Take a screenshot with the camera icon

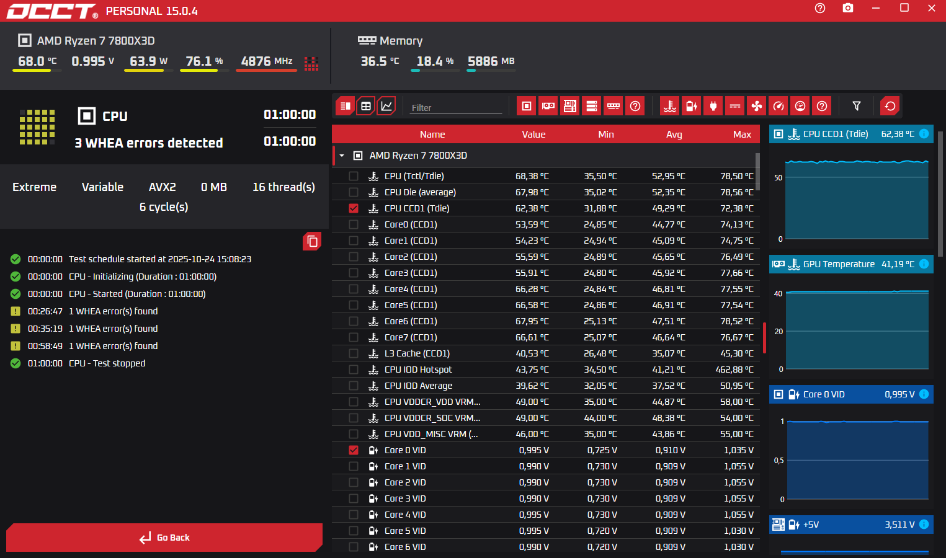[x=848, y=8]
